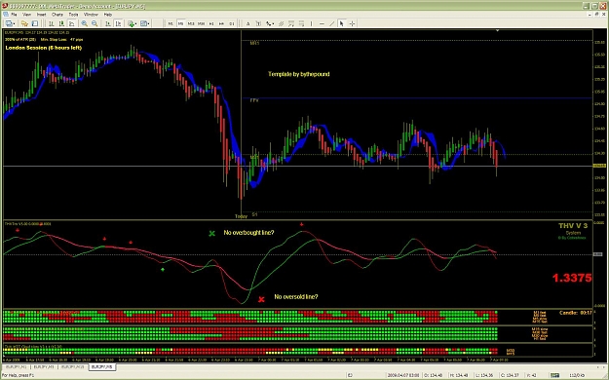The height and width of the screenshot is (380, 609).
Task: Select the trendline drawing tool
Action: pyautogui.click(x=331, y=23)
